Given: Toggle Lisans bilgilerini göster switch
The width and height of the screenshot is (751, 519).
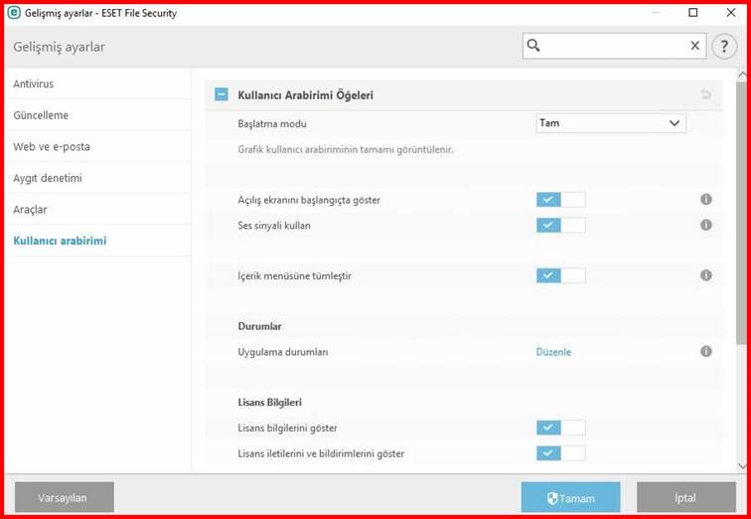Looking at the screenshot, I should coord(561,428).
